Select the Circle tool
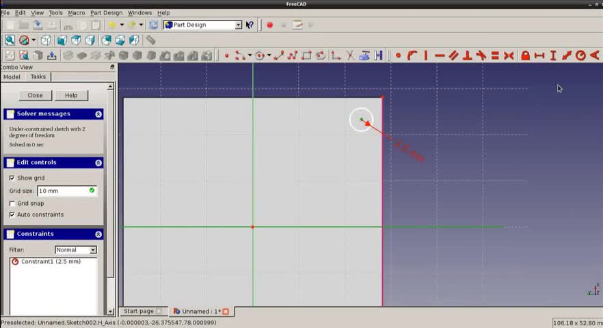 point(260,56)
